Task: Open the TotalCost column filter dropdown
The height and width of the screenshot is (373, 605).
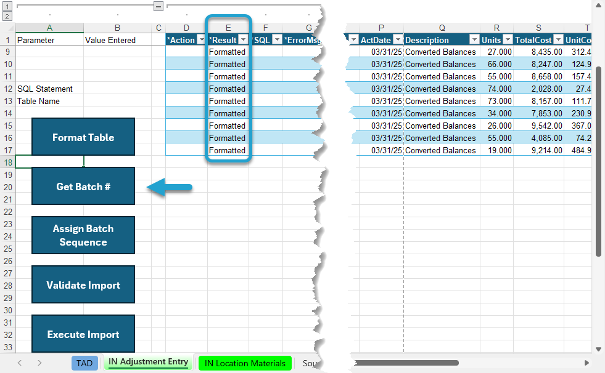Action: (558, 39)
